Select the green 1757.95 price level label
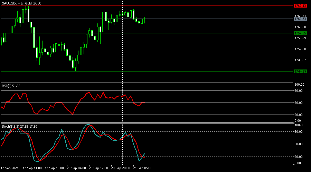 (x=300, y=33)
